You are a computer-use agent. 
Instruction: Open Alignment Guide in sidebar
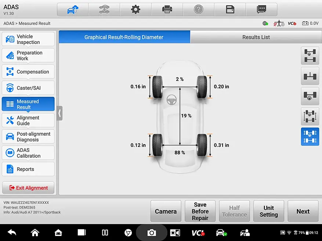tap(28, 121)
